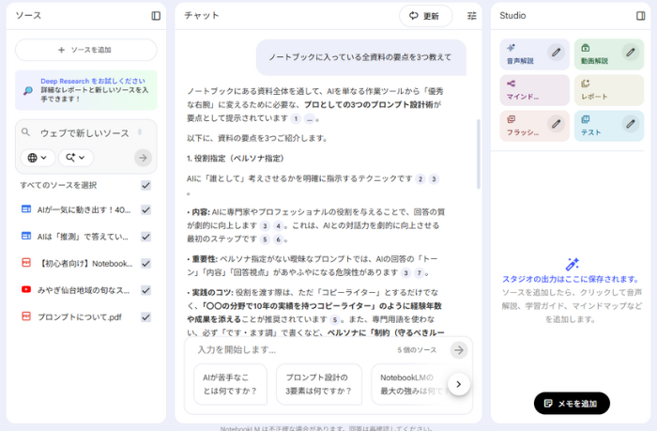This screenshot has height=431, width=657.
Task: Click the ソースを追加 button
Action: [x=86, y=50]
